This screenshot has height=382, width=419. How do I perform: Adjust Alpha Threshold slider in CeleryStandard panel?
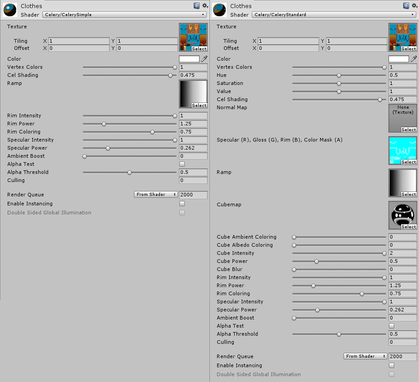[339, 334]
